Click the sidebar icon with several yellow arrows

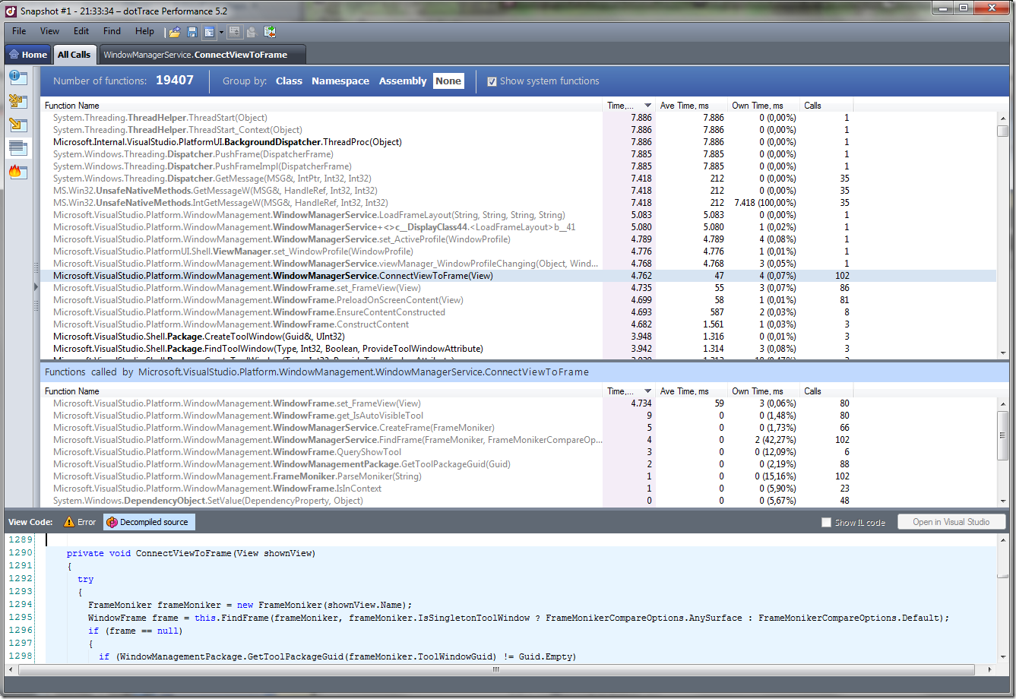18,101
